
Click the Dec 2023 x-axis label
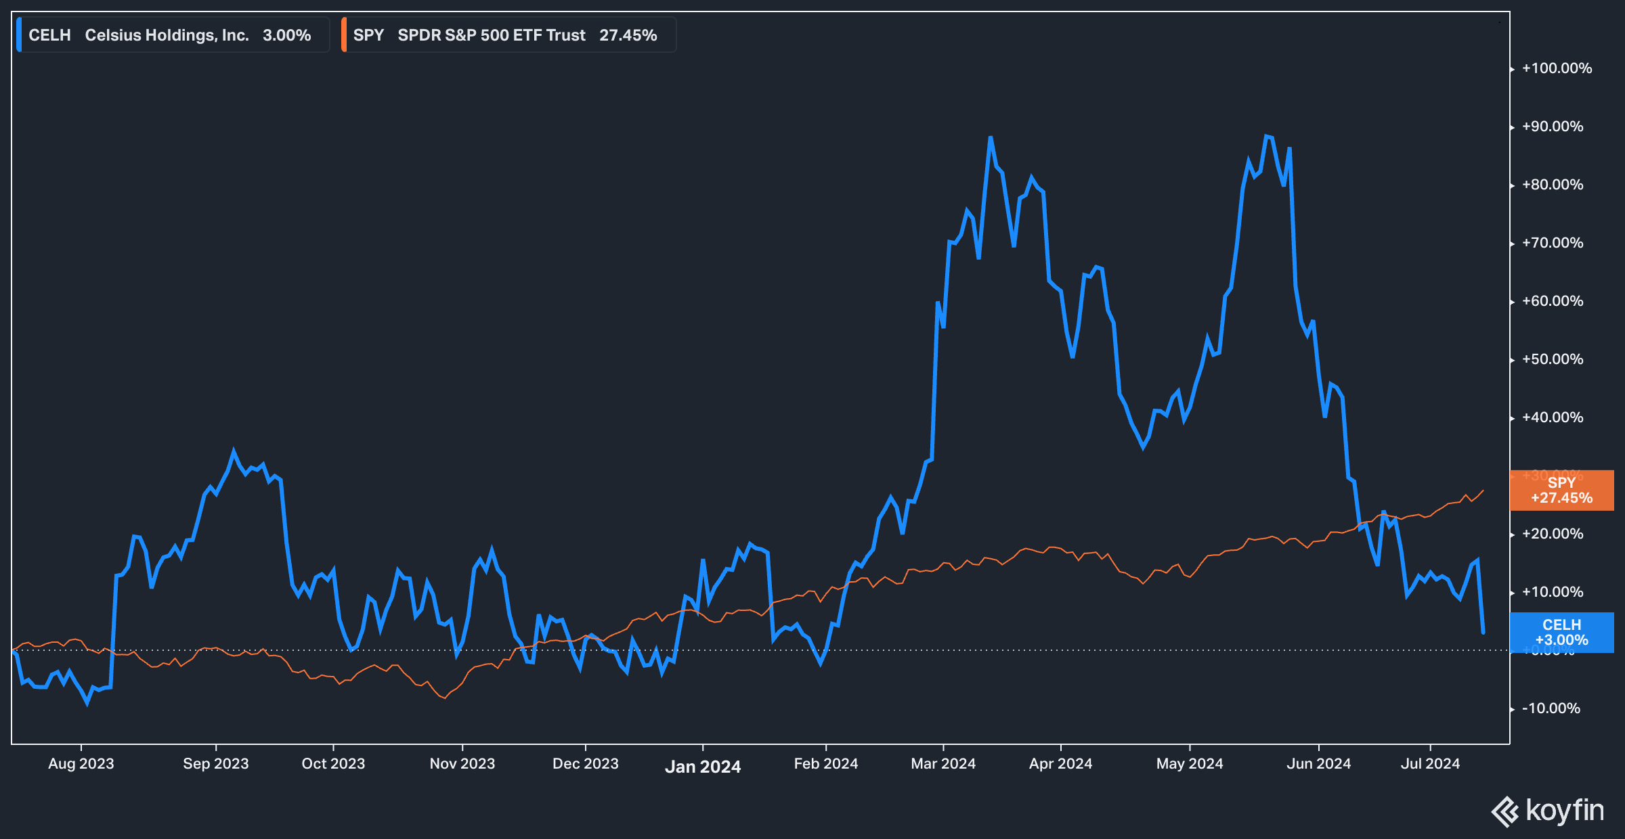[x=586, y=764]
